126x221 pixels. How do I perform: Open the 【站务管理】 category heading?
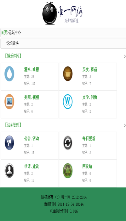pos(13,125)
